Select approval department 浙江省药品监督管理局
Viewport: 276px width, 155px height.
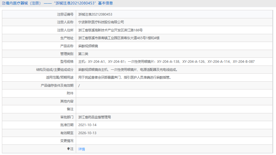point(95,117)
